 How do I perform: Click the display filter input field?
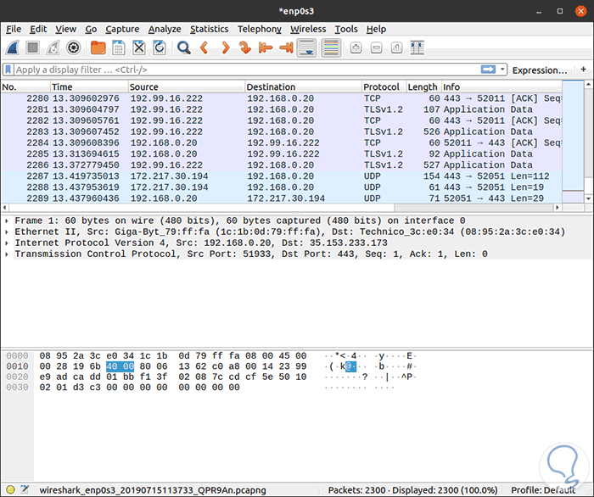tap(246, 70)
